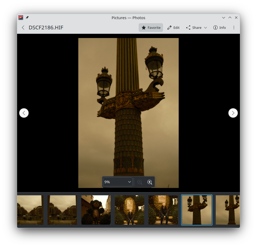Image resolution: width=257 pixels, height=248 pixels.
Task: Toggle the Favorite star button
Action: click(x=151, y=28)
